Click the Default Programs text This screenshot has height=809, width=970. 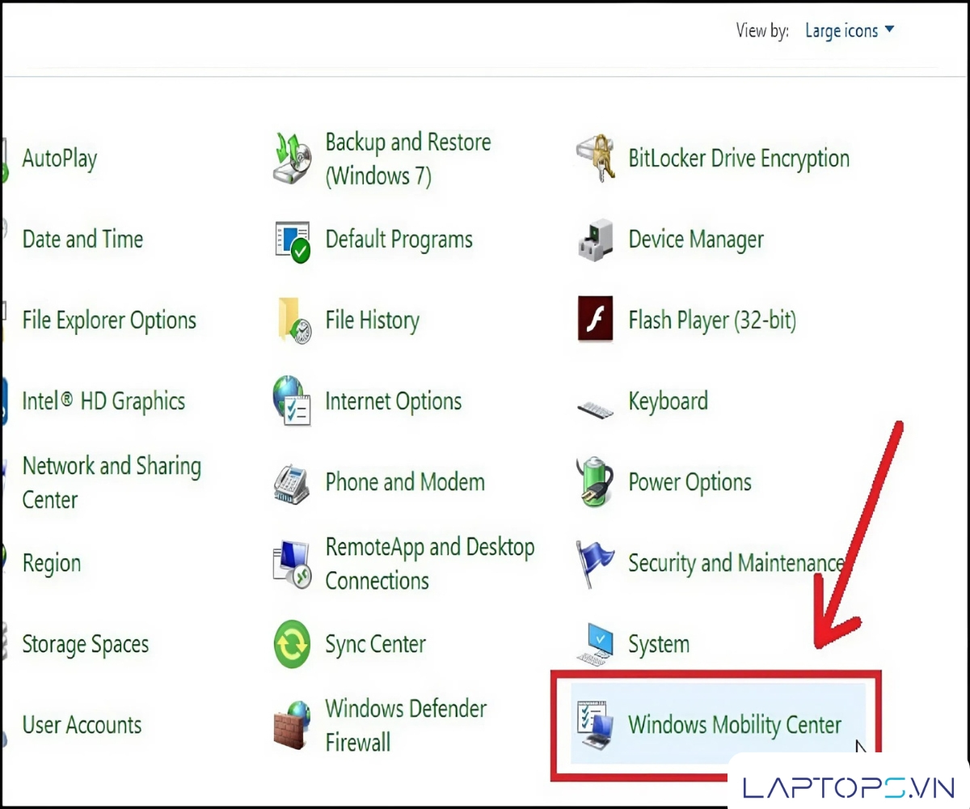[x=399, y=239]
